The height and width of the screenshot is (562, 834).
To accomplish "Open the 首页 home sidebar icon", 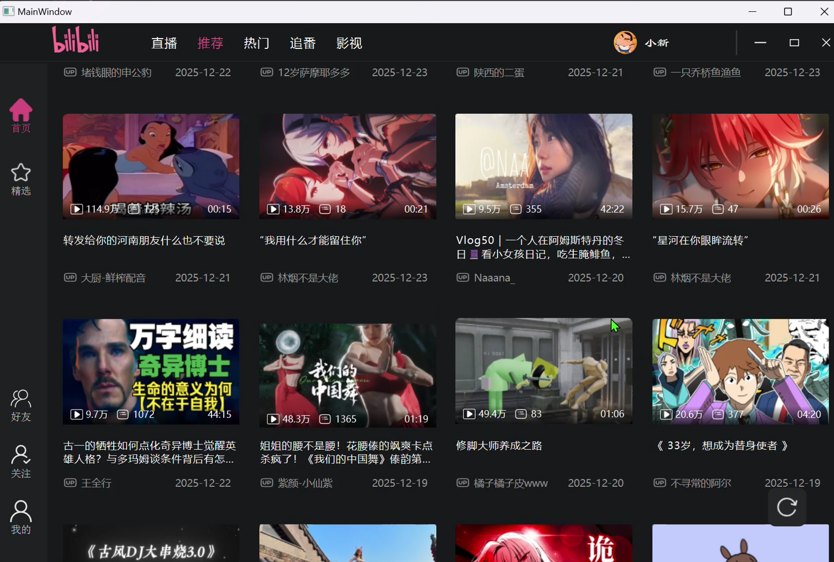I will (x=21, y=115).
